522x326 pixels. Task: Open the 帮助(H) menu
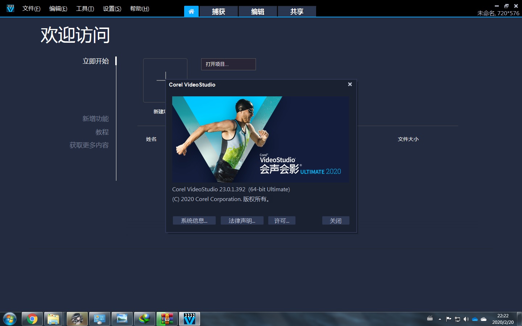tap(140, 8)
